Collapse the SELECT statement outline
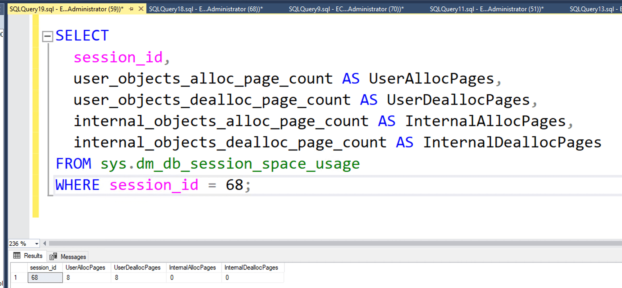622x288 pixels. click(x=48, y=36)
